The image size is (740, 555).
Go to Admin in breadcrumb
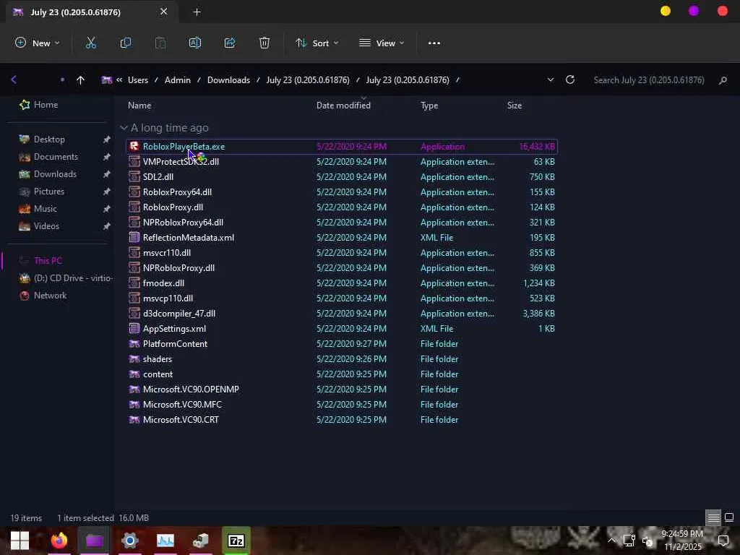(178, 79)
